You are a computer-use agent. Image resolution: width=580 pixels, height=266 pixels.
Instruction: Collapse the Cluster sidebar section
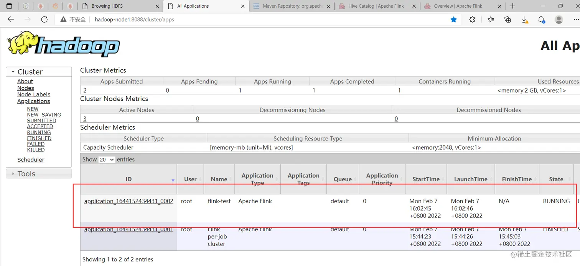(x=39, y=72)
